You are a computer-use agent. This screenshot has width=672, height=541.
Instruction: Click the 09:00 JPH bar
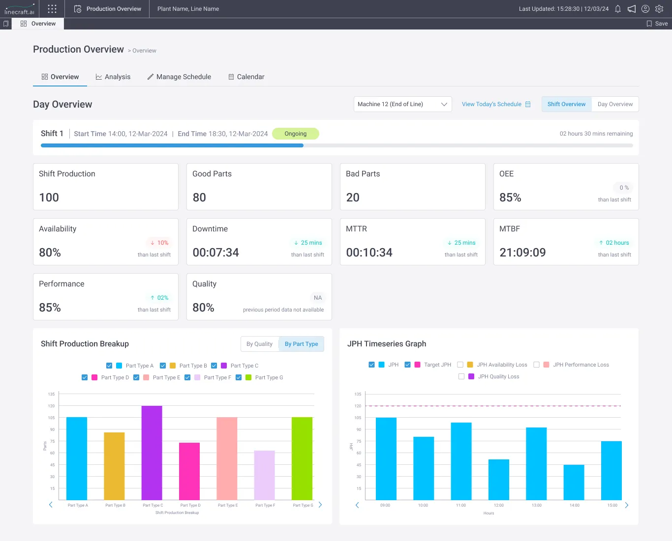point(386,459)
